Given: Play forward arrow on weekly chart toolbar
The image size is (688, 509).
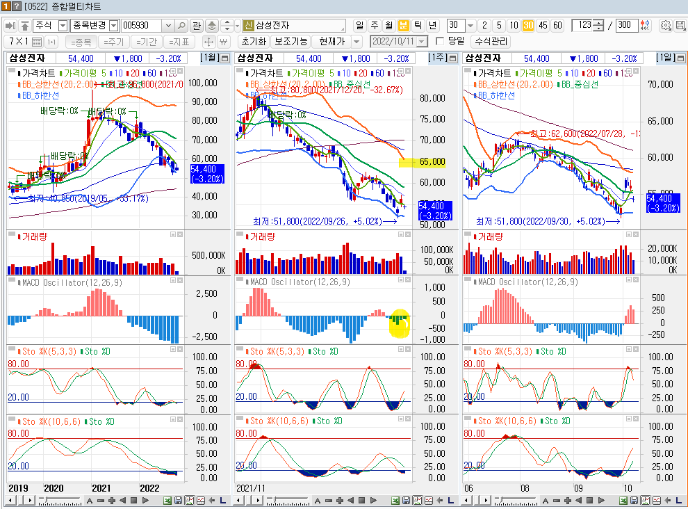Looking at the screenshot, I should [x=373, y=501].
